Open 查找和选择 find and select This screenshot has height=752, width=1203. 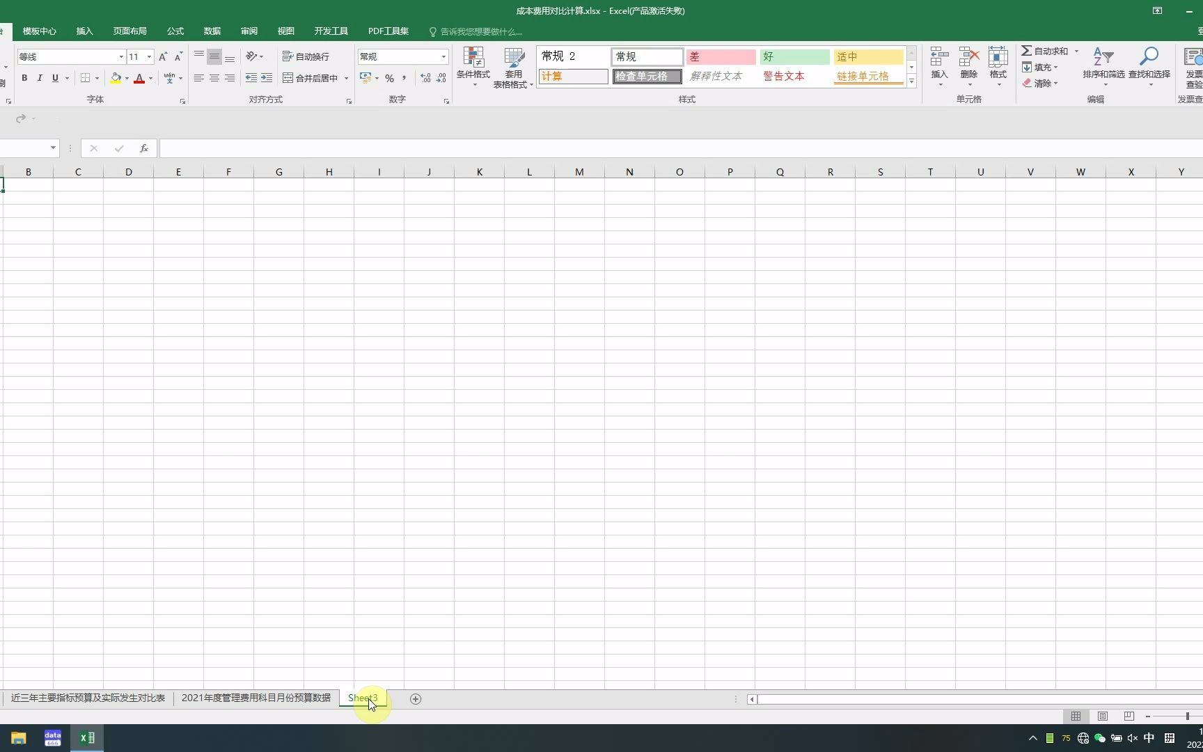tap(1149, 67)
